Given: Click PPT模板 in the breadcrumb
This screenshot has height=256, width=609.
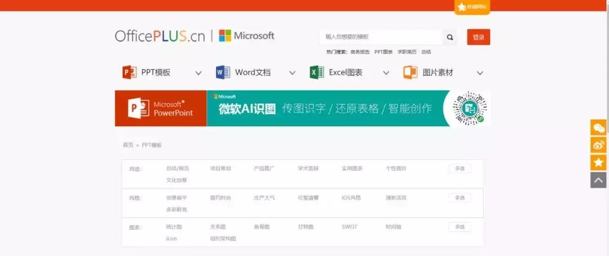Looking at the screenshot, I should [x=152, y=145].
